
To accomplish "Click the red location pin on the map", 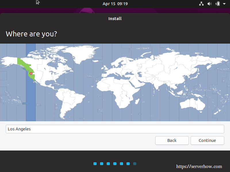I will pyautogui.click(x=31, y=73).
